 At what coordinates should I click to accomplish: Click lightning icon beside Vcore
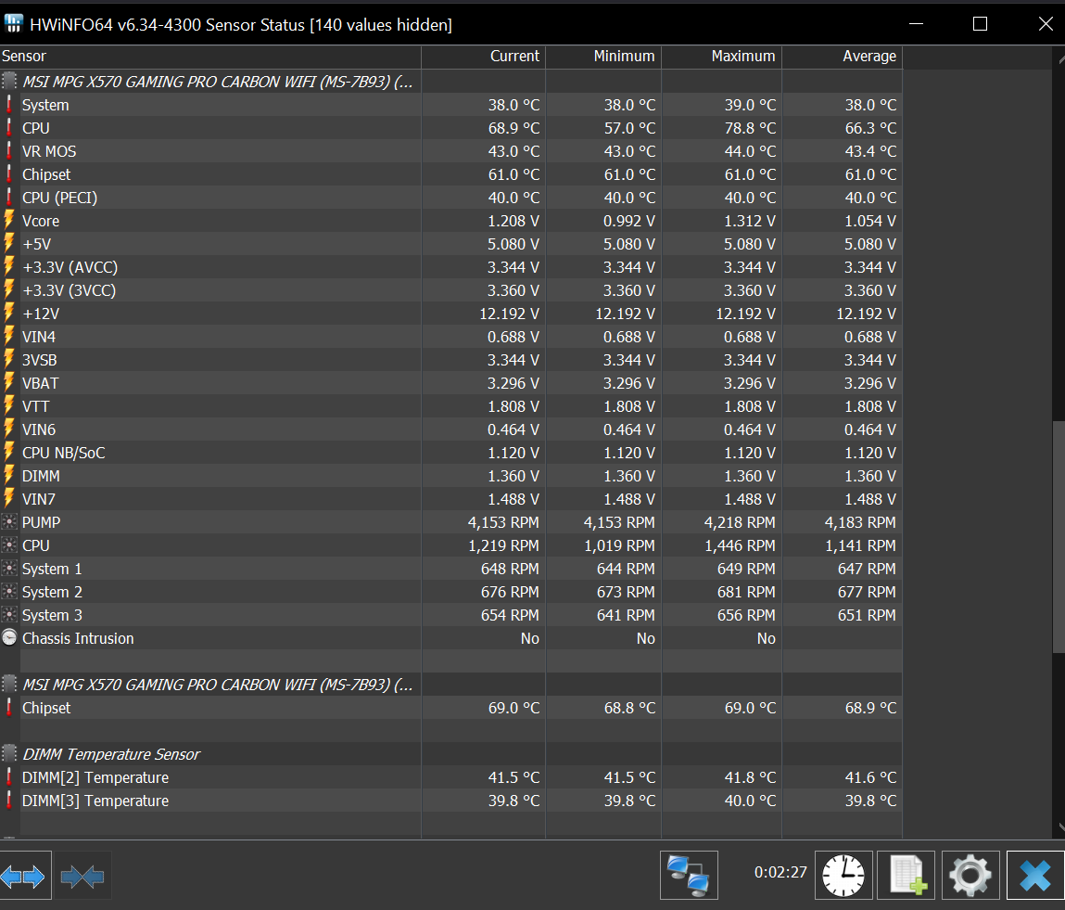point(9,220)
